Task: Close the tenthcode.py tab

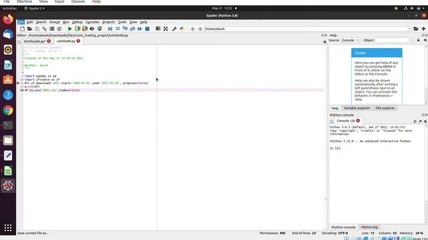Action: [x=49, y=41]
